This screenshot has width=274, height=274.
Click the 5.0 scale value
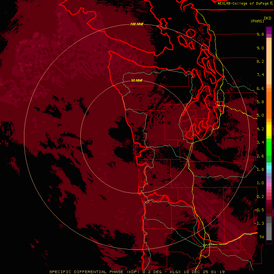260,115
